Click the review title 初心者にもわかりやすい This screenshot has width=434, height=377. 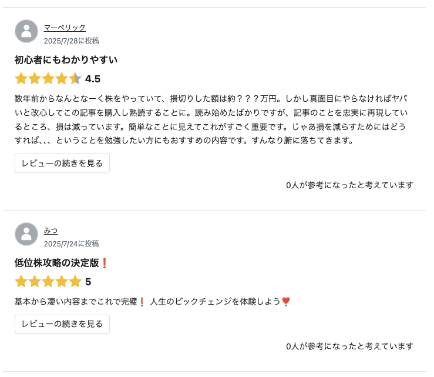click(x=66, y=59)
